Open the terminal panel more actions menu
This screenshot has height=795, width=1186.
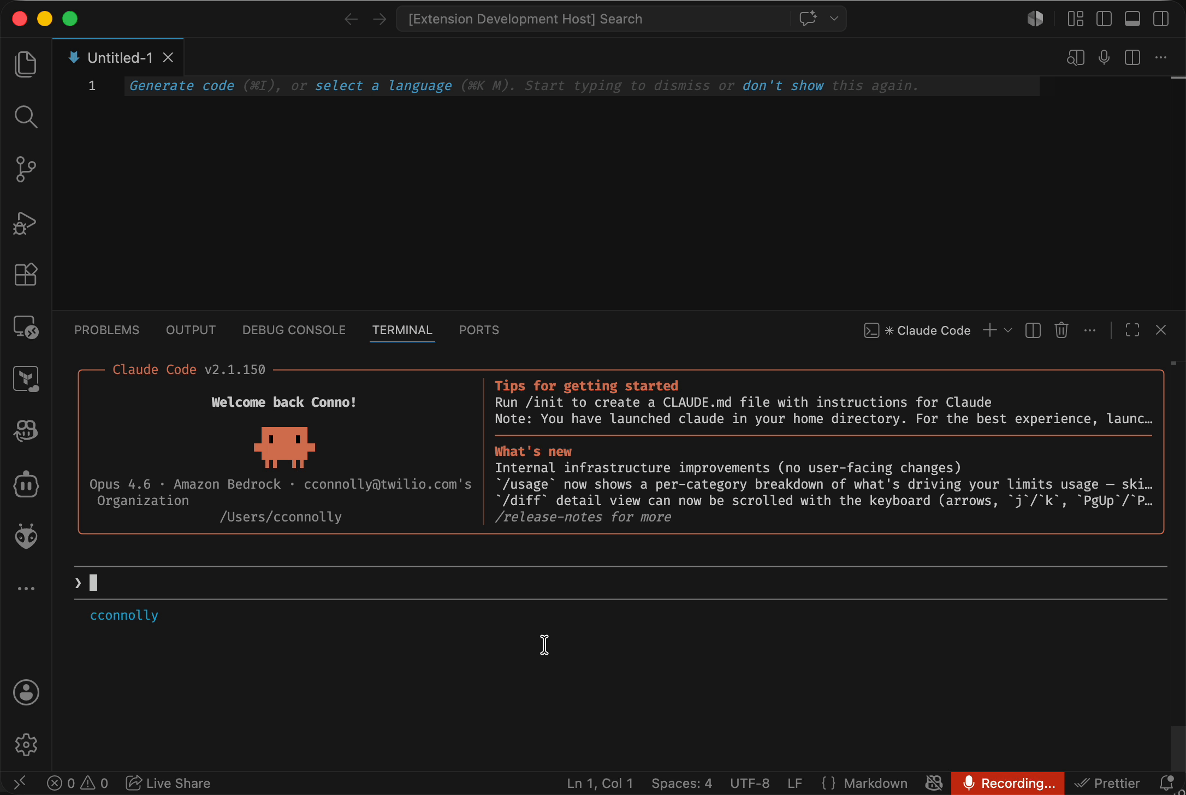[1090, 330]
